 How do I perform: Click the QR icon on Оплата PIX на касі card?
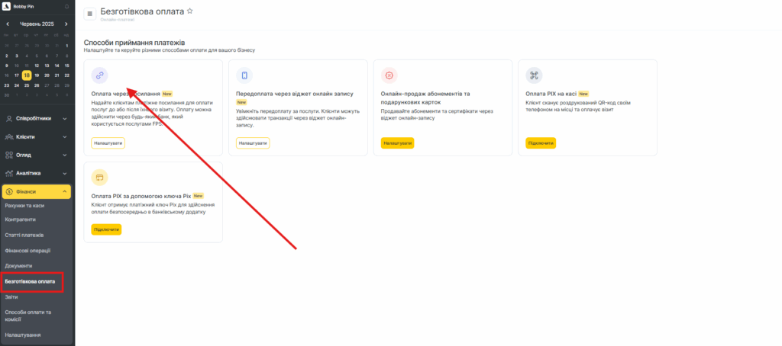pyautogui.click(x=534, y=75)
